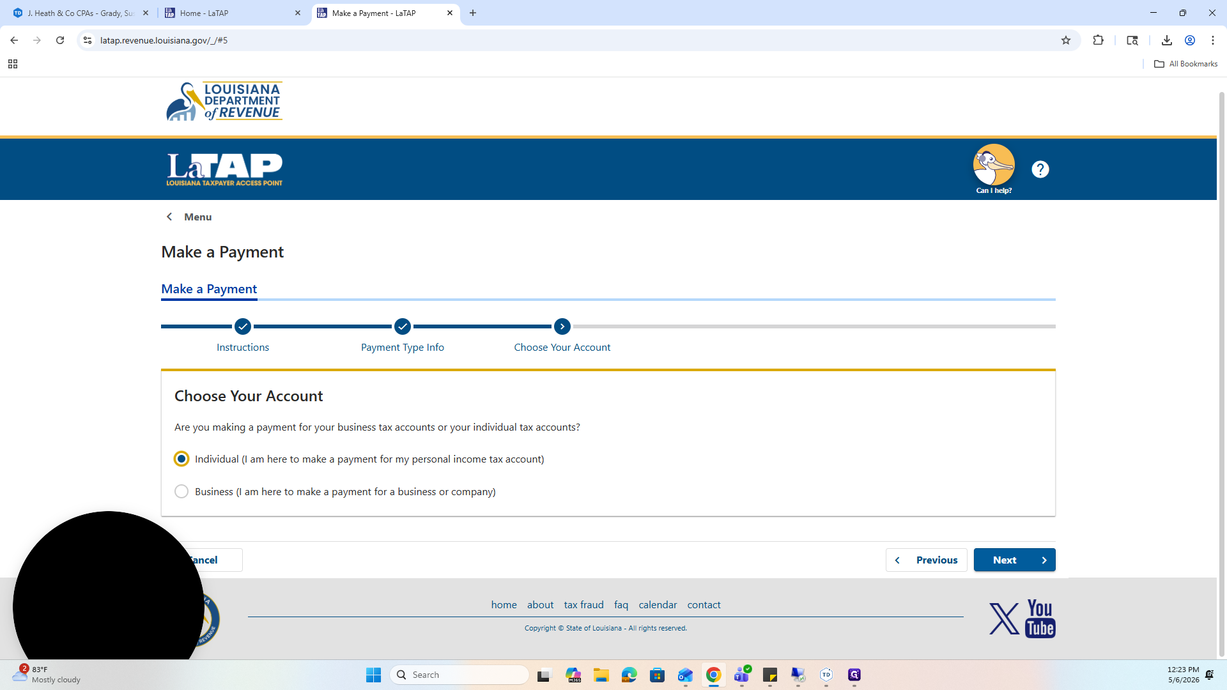Viewport: 1227px width, 690px height.
Task: Click the browser forward arrow
Action: point(37,40)
